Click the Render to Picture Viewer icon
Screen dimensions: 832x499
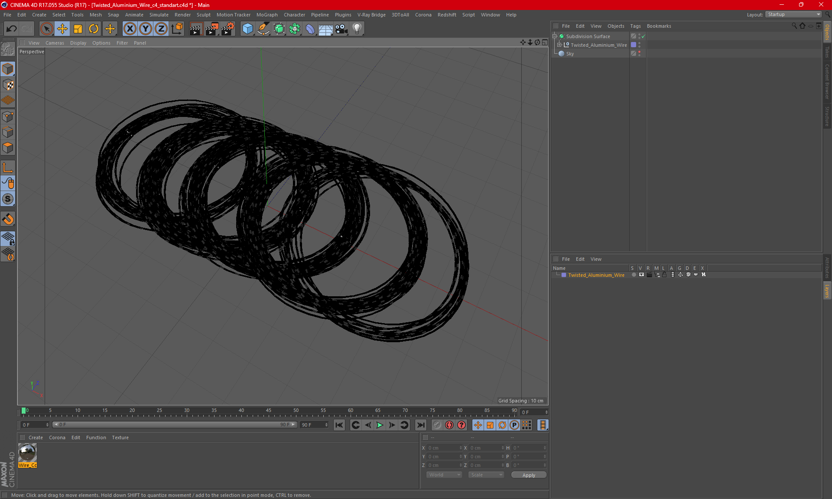coord(212,29)
